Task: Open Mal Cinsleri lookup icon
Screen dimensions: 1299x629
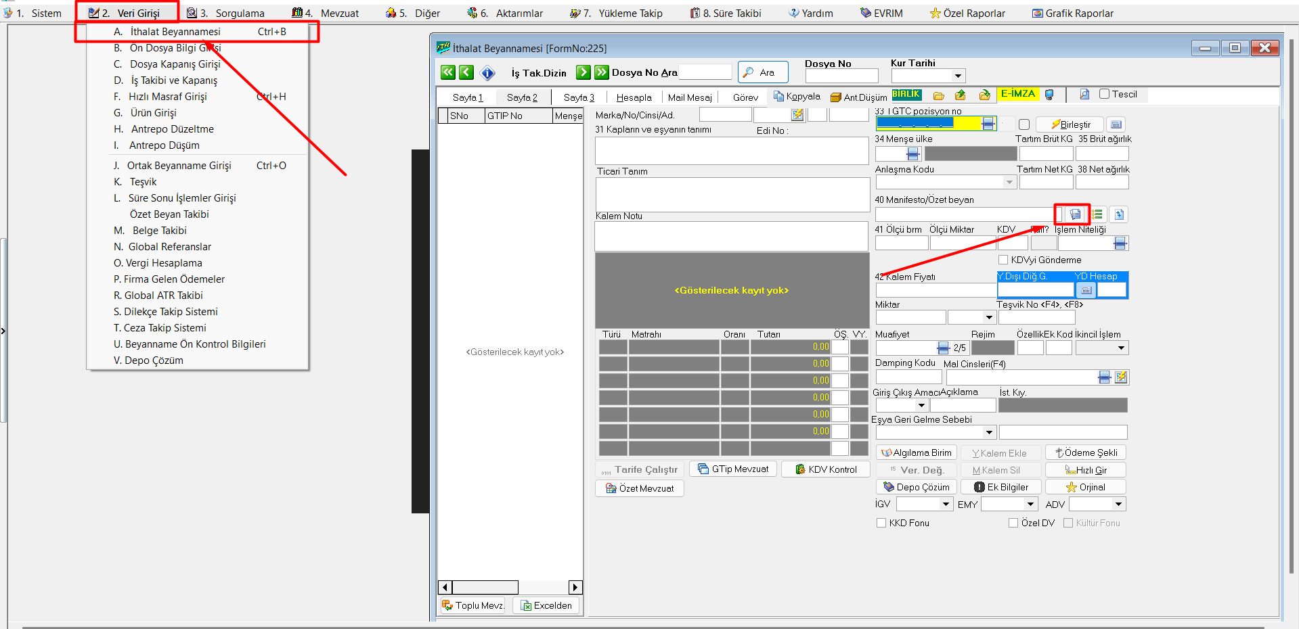Action: coord(1104,377)
